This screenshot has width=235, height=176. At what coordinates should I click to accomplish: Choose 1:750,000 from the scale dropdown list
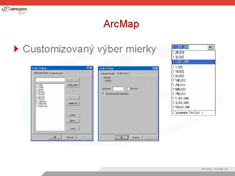tap(193, 94)
